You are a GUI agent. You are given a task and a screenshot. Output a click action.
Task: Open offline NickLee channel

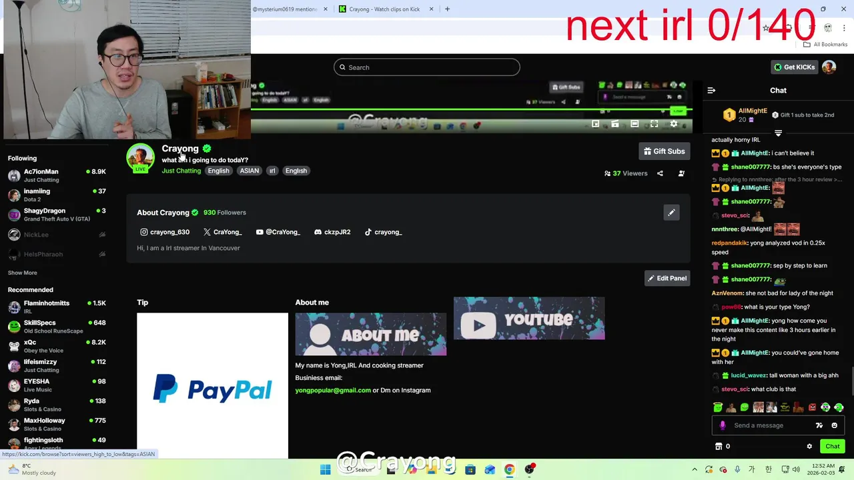(57, 235)
